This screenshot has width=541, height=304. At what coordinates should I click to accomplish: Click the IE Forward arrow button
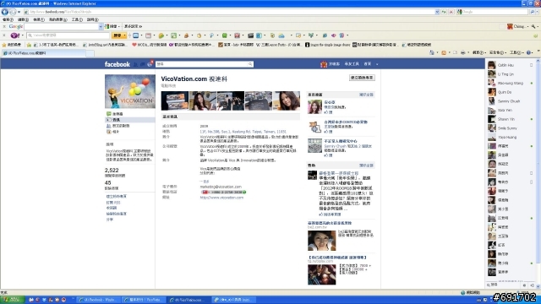[x=13, y=12]
